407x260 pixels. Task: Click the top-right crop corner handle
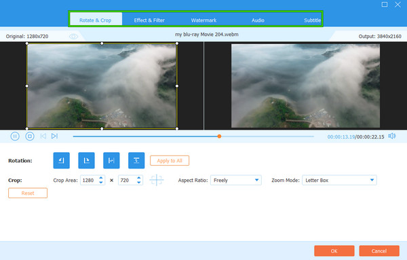click(177, 43)
